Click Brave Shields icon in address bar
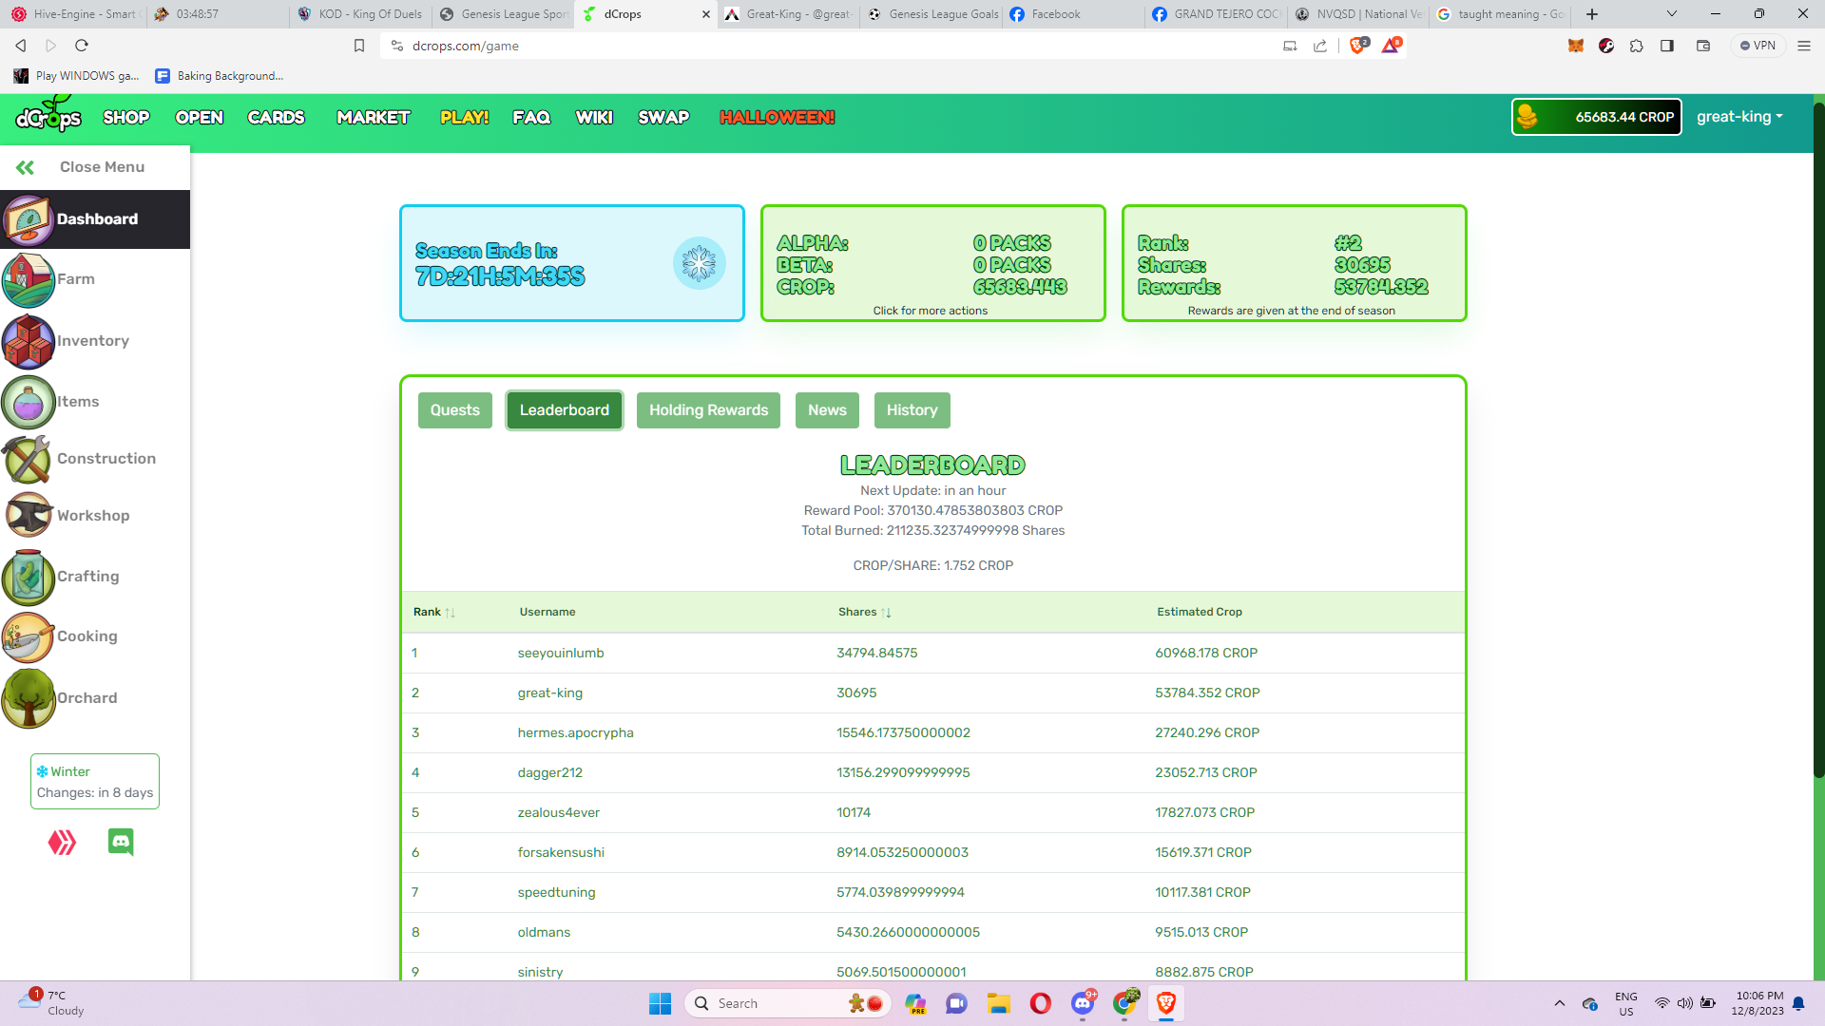1825x1026 pixels. (1357, 46)
